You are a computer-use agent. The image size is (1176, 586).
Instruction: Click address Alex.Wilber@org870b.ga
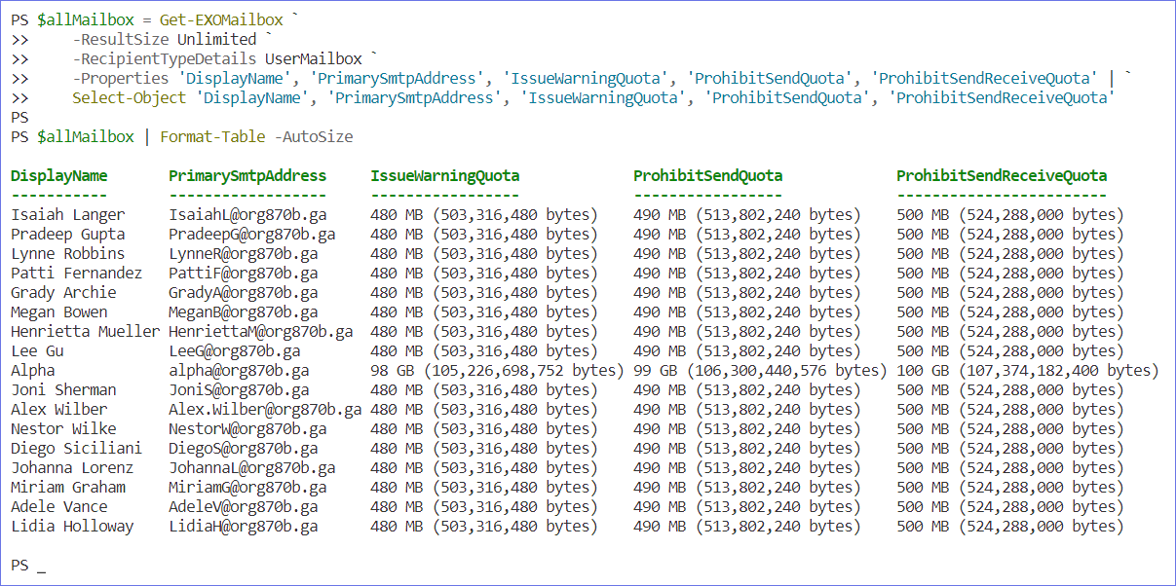265,410
